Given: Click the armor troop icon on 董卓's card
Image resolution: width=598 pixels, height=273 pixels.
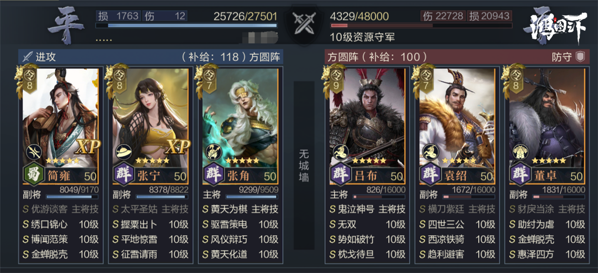Looking at the screenshot, I should coord(520,152).
